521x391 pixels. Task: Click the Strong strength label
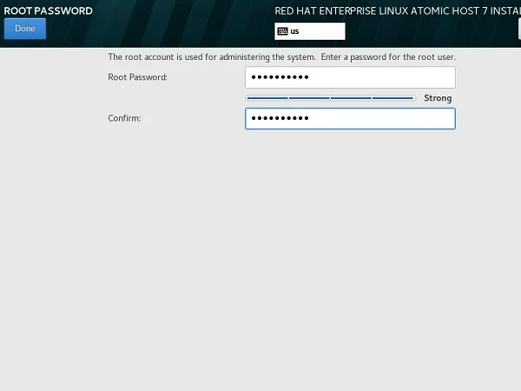[x=438, y=98]
